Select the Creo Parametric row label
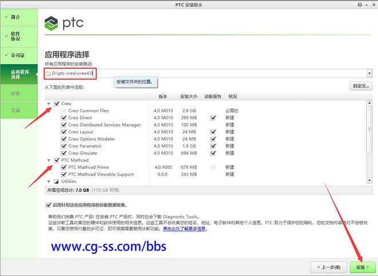Image resolution: width=378 pixels, height=276 pixels. coord(85,146)
